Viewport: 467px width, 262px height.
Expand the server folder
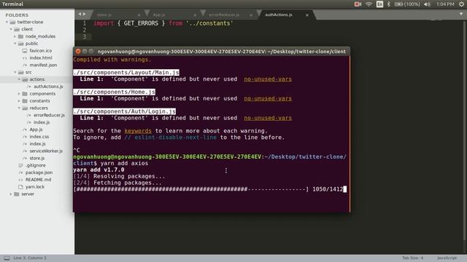tap(11, 194)
